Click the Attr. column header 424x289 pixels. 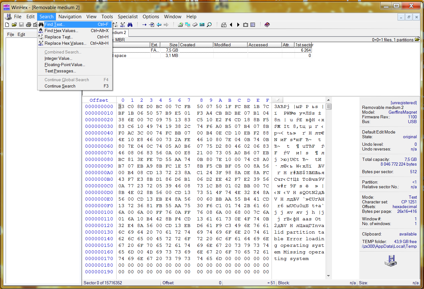(x=288, y=45)
